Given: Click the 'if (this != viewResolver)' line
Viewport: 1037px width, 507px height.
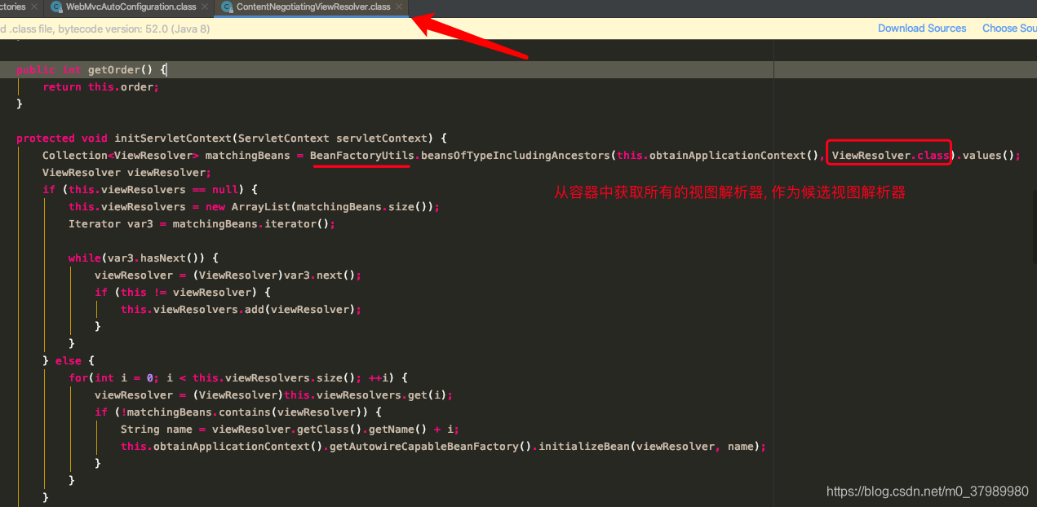Looking at the screenshot, I should 183,293.
